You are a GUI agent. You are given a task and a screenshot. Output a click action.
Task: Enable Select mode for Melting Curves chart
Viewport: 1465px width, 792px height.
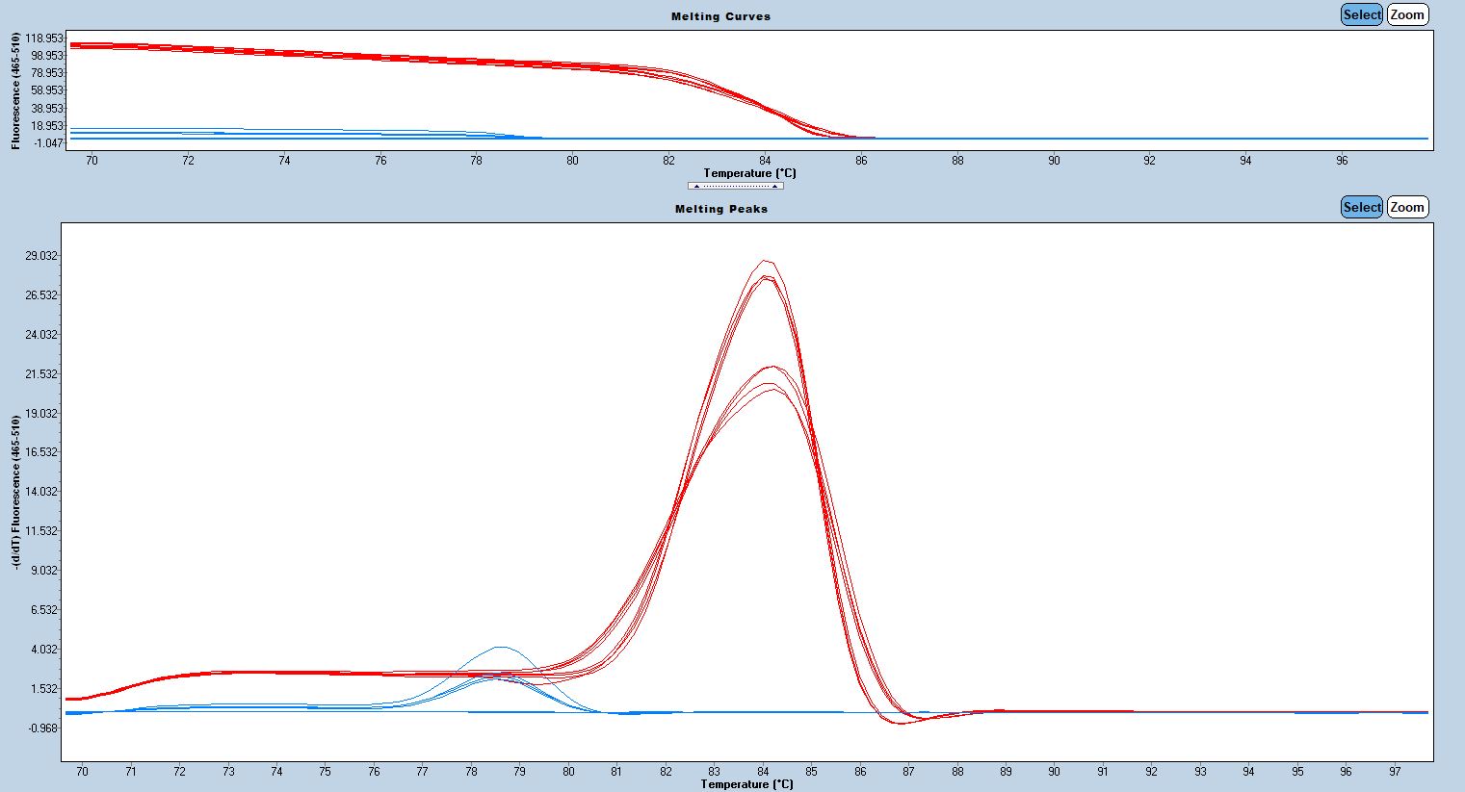tap(1361, 14)
